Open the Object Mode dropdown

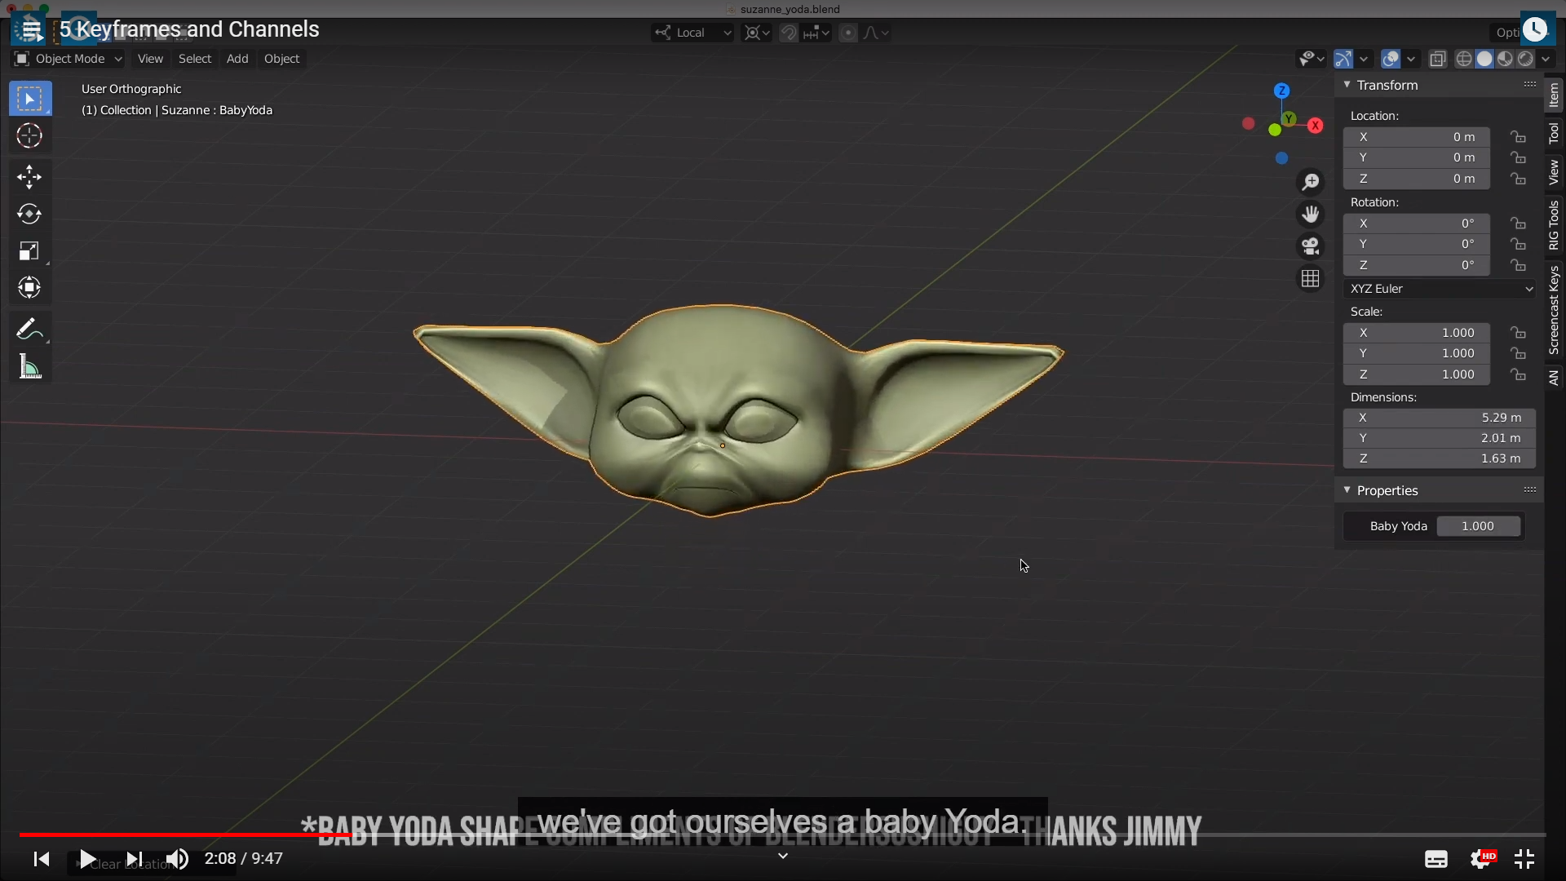point(69,59)
